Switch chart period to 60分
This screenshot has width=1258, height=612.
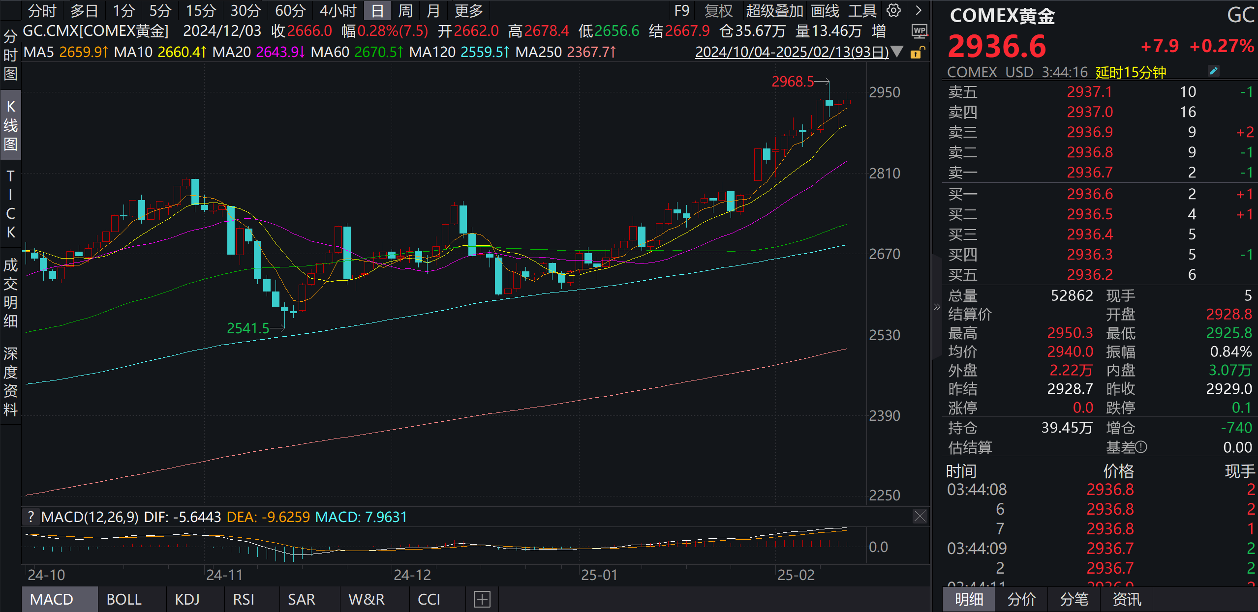tap(291, 10)
